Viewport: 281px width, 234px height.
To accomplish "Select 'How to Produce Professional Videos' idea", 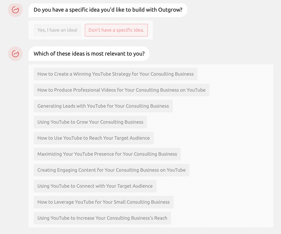I will click(121, 90).
